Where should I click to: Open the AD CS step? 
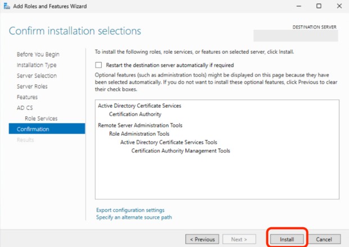[x=25, y=108]
